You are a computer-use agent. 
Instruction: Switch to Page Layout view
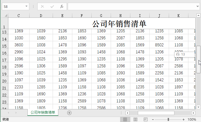135,119
